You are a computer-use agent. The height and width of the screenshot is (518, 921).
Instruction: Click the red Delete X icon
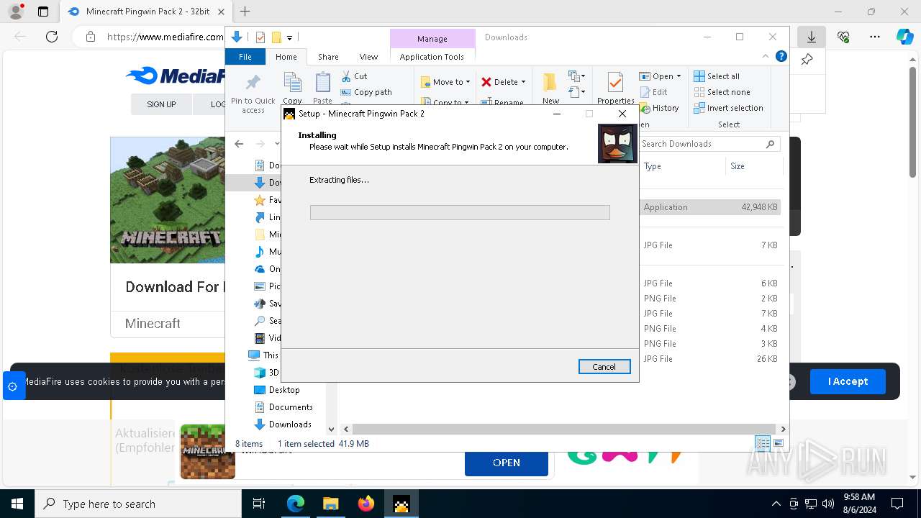486,82
